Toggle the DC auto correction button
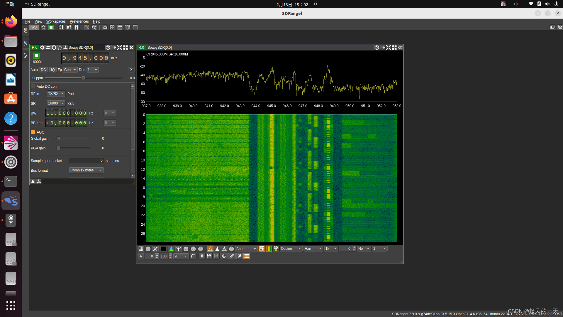563x317 pixels. click(43, 70)
